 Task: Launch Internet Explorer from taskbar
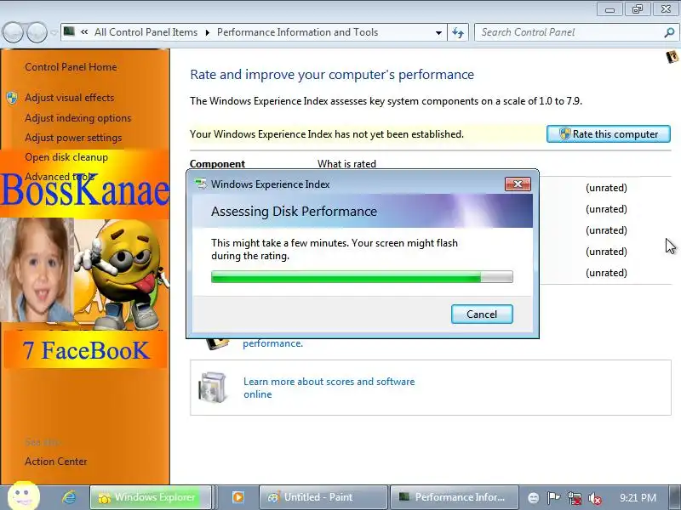(x=69, y=497)
